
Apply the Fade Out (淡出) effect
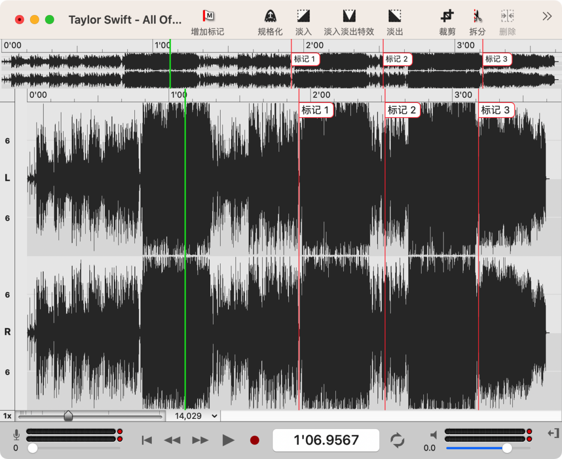(x=395, y=16)
